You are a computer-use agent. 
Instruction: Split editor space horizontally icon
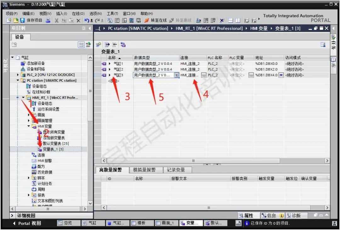pyautogui.click(x=230, y=20)
